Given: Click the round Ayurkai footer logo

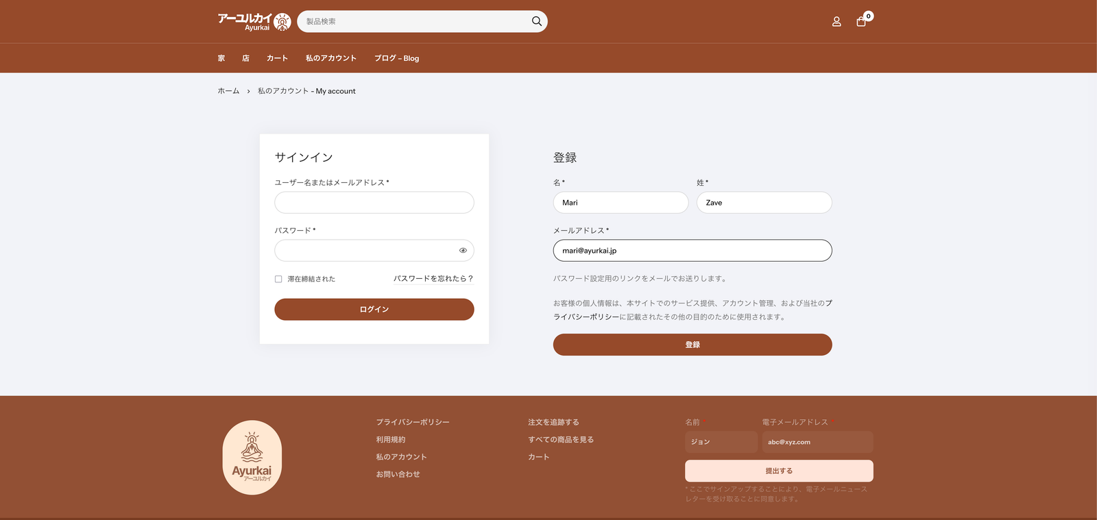Looking at the screenshot, I should click(x=252, y=458).
